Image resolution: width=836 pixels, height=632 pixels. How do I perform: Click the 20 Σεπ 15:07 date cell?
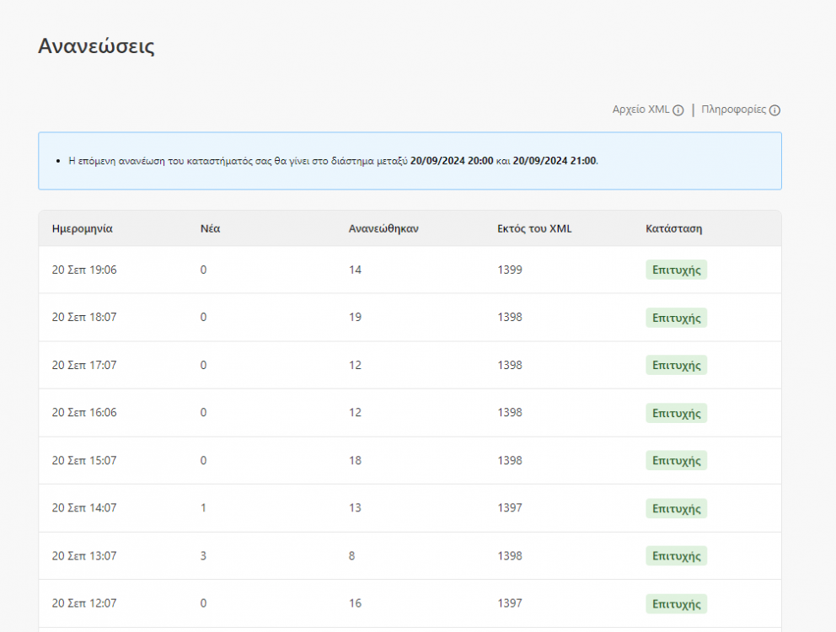pyautogui.click(x=84, y=460)
